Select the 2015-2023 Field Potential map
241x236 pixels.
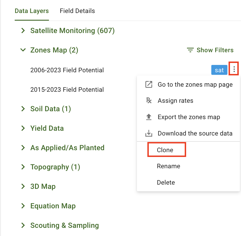pyautogui.click(x=67, y=89)
